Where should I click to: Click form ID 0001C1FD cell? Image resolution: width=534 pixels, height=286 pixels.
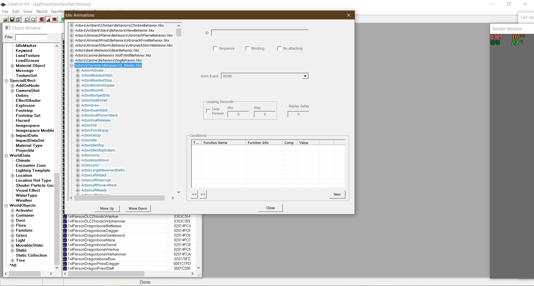[x=182, y=264]
